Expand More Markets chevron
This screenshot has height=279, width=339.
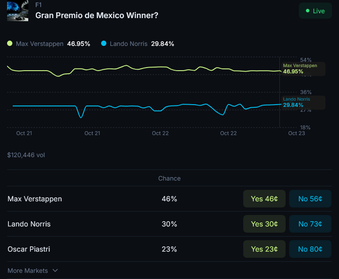coord(55,270)
